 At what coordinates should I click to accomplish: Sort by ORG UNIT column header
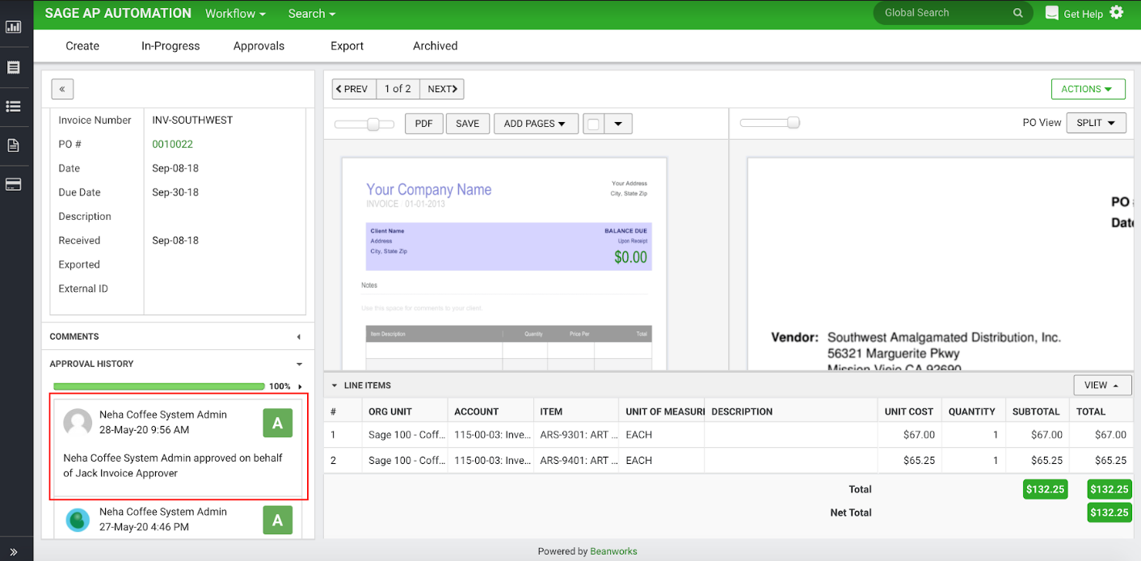[x=390, y=411]
